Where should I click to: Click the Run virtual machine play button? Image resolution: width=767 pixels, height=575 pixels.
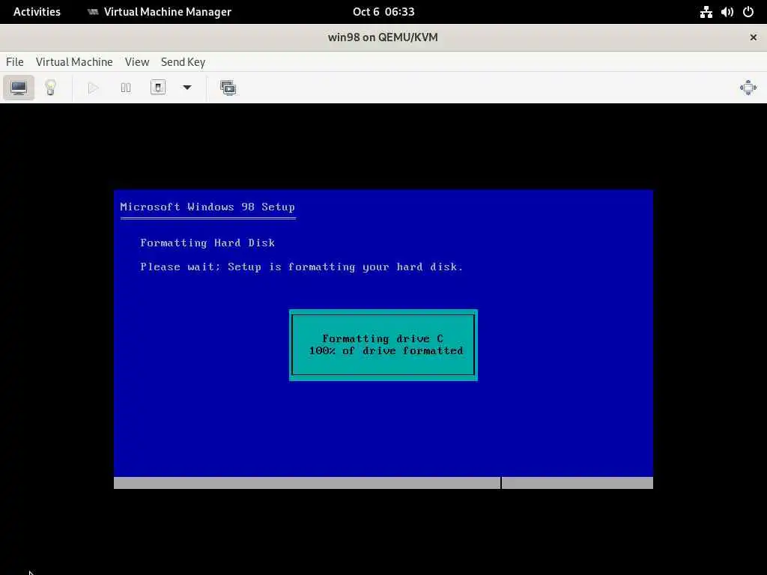pyautogui.click(x=93, y=88)
